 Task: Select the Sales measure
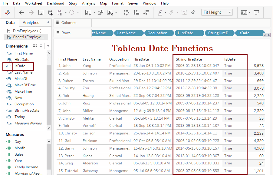pos(19,154)
